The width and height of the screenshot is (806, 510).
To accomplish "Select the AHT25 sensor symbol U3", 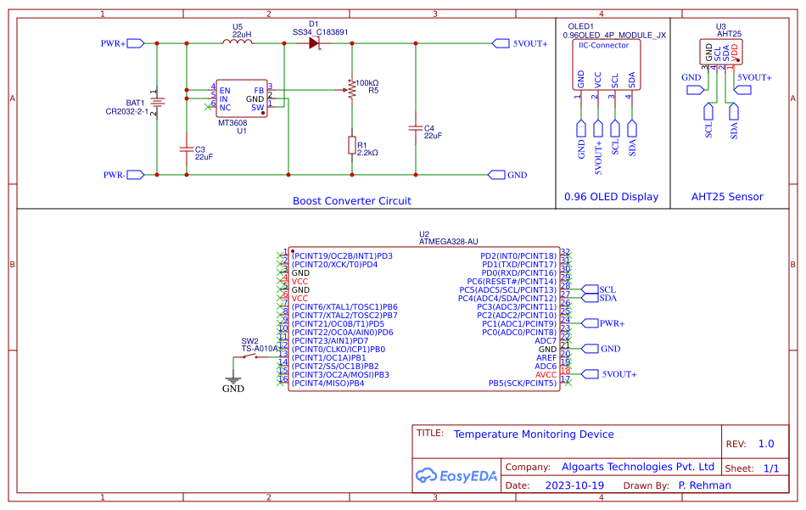I will (721, 51).
